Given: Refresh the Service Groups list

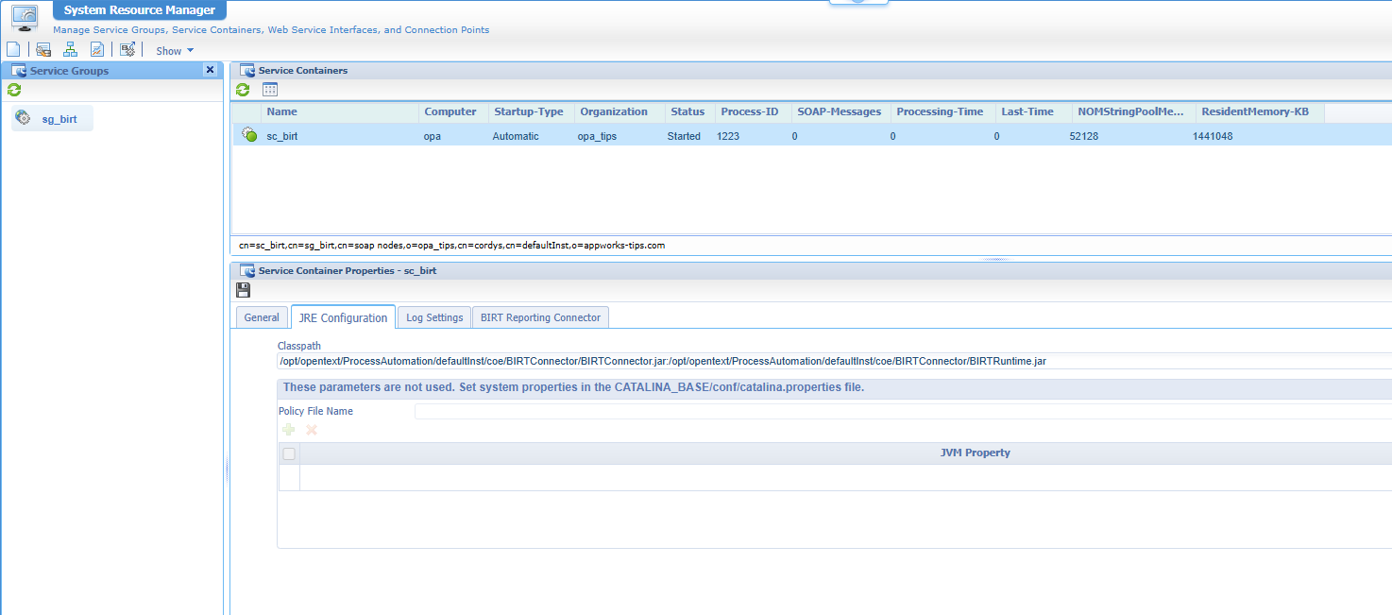Looking at the screenshot, I should 14,91.
